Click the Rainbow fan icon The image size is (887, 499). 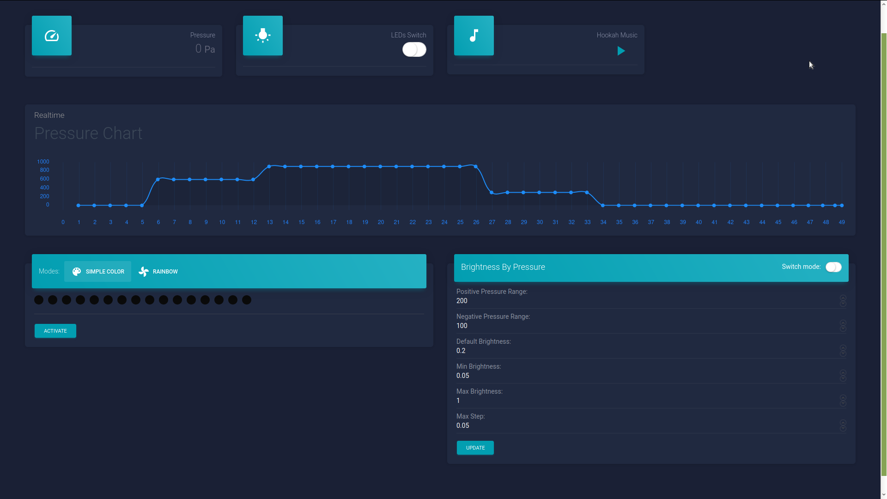(144, 272)
